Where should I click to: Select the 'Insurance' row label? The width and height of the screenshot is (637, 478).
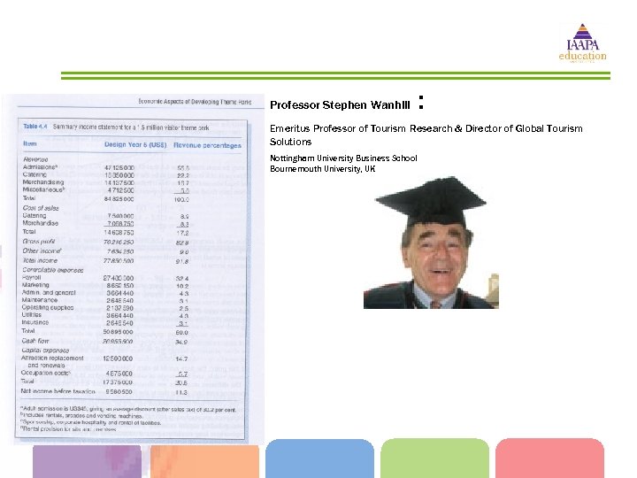35,322
